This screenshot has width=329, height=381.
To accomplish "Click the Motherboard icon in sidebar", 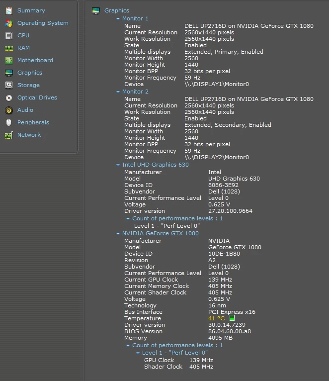I will 9,60.
